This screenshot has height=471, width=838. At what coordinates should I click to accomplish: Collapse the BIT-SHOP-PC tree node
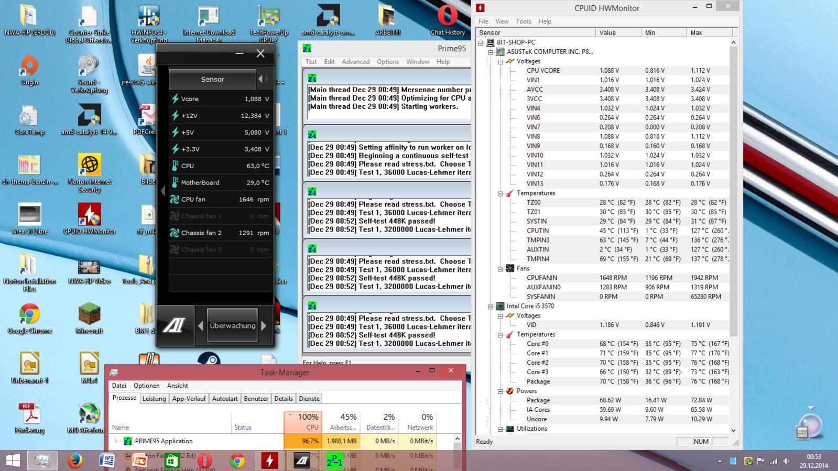pos(481,42)
